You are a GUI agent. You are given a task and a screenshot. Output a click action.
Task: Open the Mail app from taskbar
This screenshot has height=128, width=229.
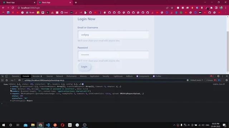tap(25, 125)
